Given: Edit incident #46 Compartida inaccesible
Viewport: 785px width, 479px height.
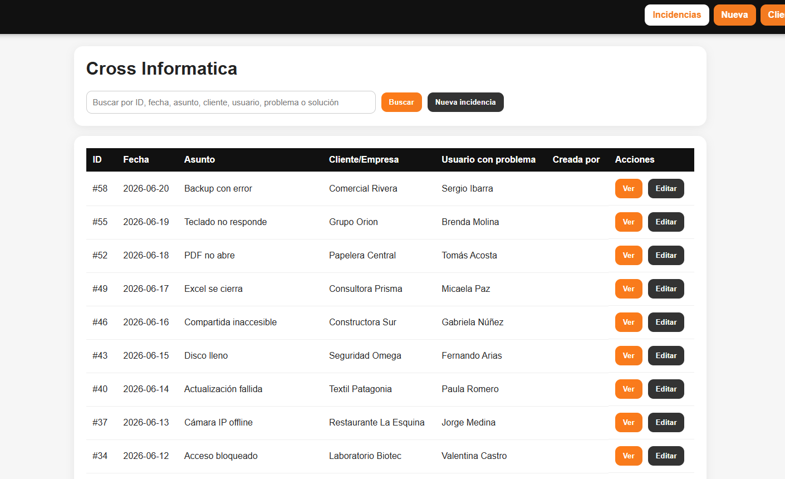Looking at the screenshot, I should pos(666,322).
